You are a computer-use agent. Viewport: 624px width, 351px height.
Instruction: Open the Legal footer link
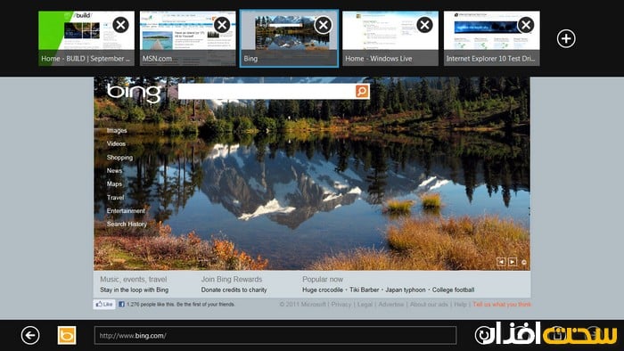click(365, 304)
